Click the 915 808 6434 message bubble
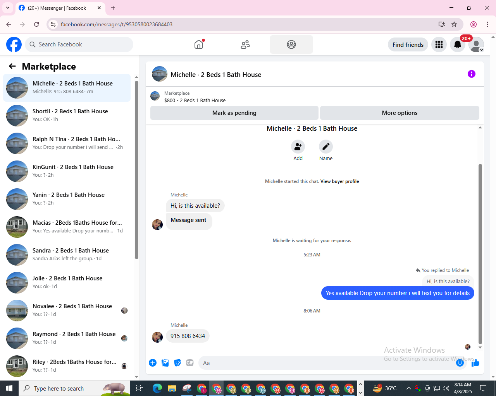The height and width of the screenshot is (396, 496). (188, 336)
